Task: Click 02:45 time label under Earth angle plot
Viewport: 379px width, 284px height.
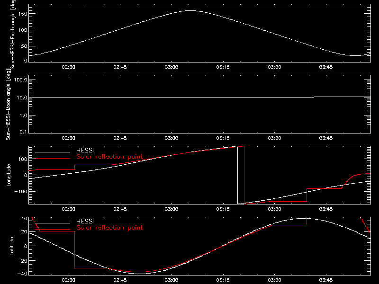Action: tap(120, 67)
